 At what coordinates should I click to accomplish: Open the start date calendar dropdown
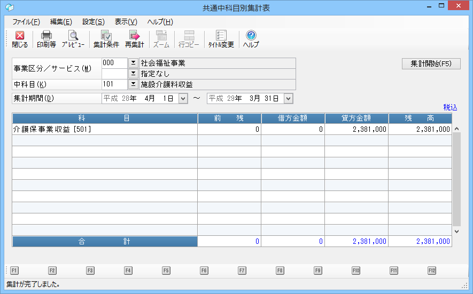183,98
